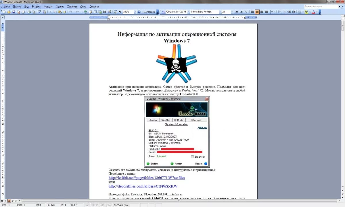Run the spelling and grammar check

(x=40, y=12)
